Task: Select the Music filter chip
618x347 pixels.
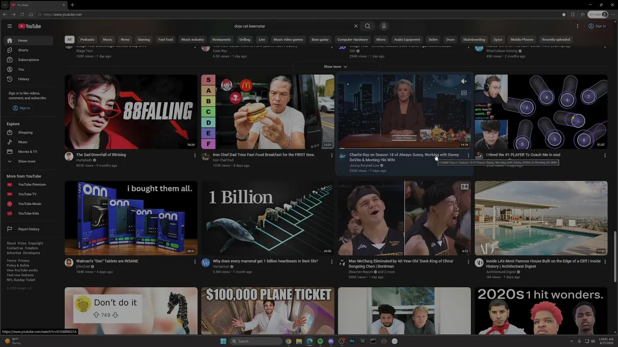Action: 108,40
